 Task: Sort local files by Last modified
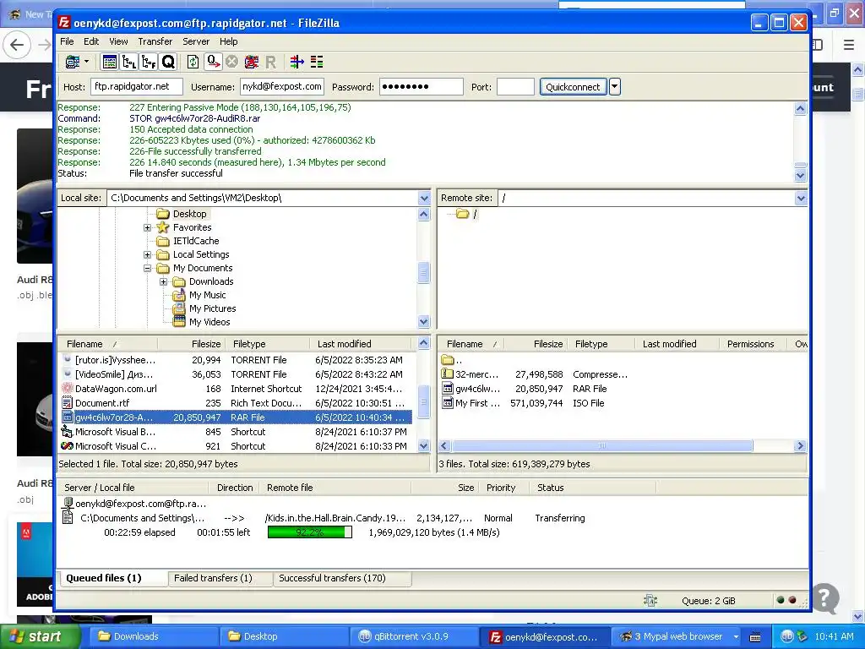[x=362, y=344]
